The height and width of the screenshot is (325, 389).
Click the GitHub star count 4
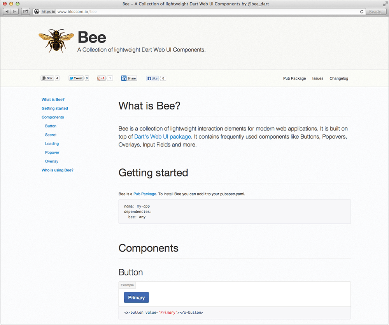click(x=57, y=78)
